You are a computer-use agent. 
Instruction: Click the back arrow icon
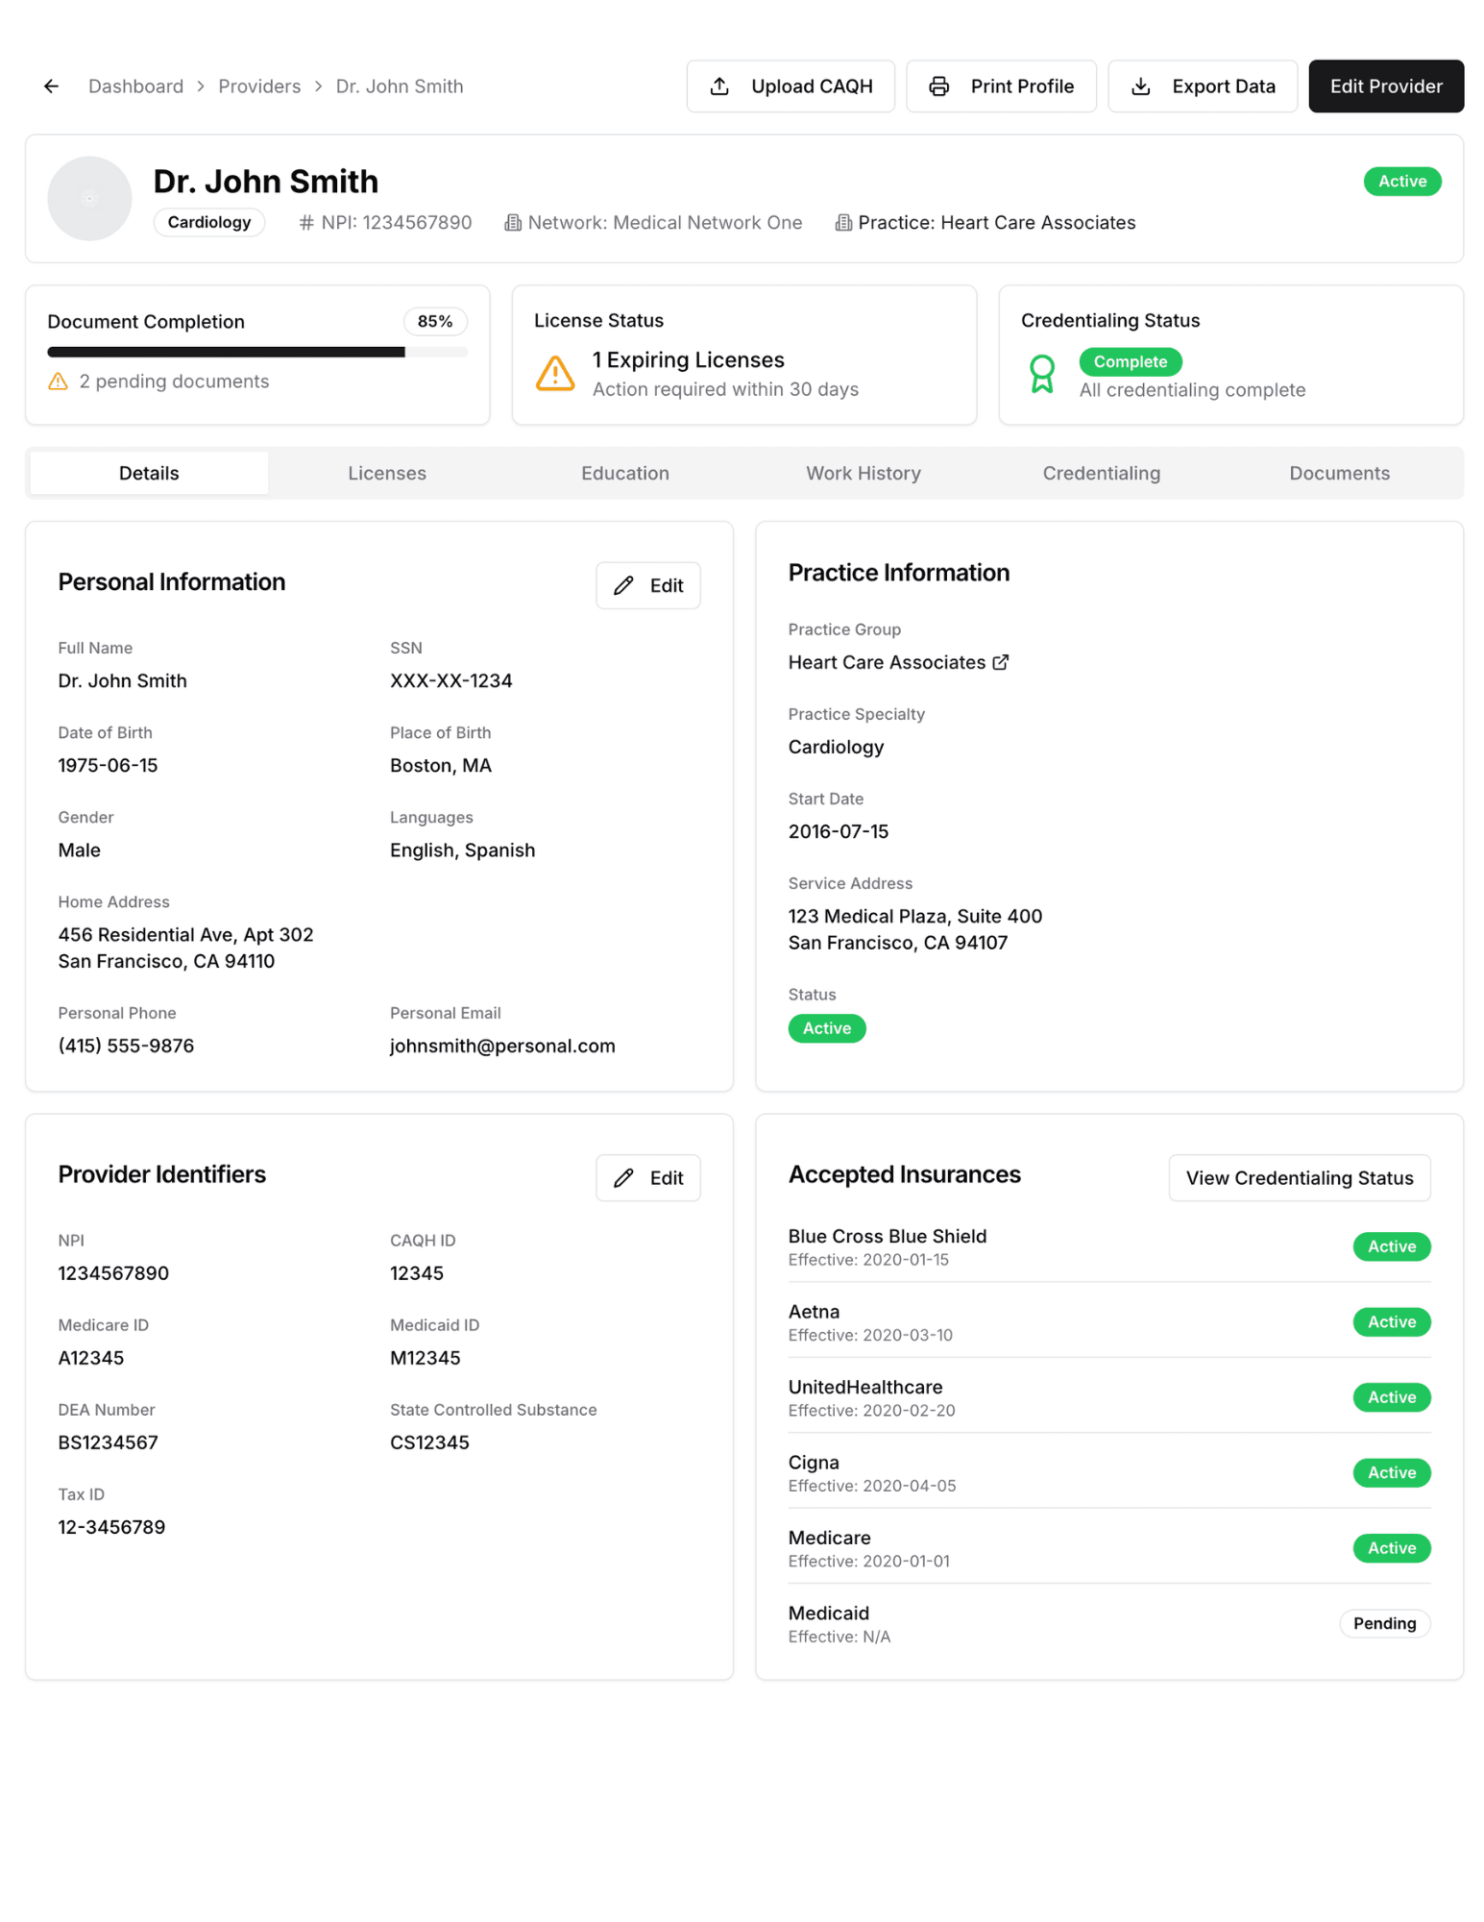[x=52, y=86]
